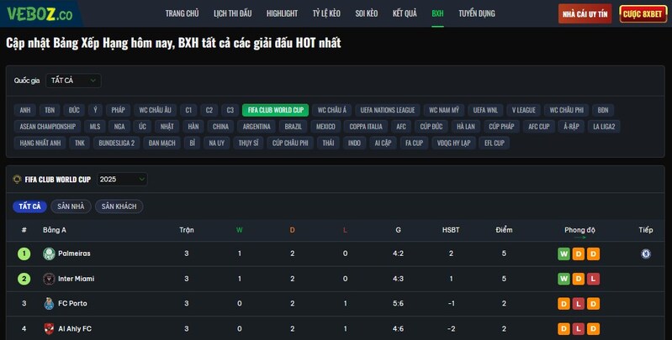Open LỊCH THI ĐẤU schedule page
Image resolution: width=672 pixels, height=340 pixels.
click(x=233, y=13)
